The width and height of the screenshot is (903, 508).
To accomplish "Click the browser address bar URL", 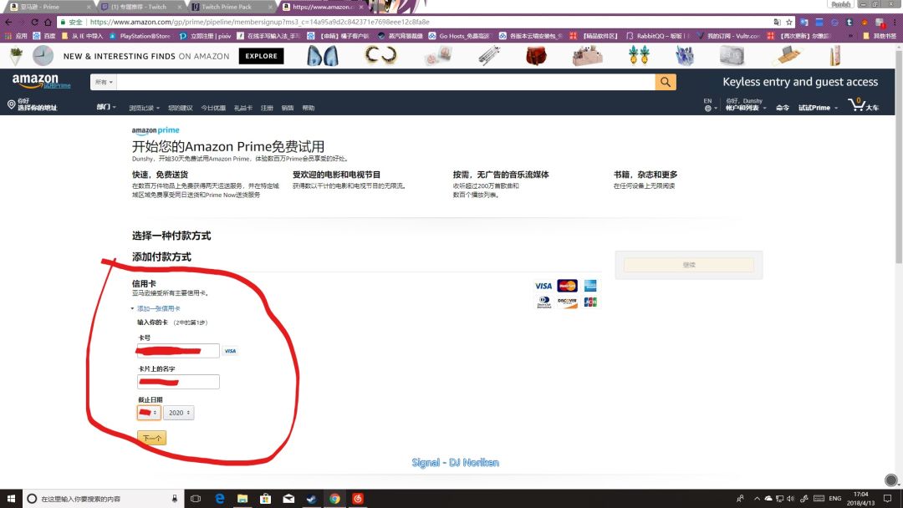I will click(260, 22).
